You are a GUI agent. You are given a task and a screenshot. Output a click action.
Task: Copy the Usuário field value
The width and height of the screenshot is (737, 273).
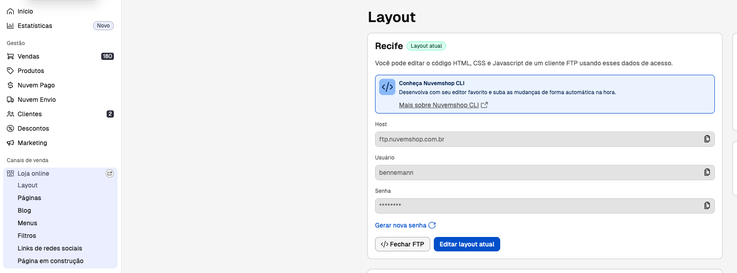[x=707, y=172]
